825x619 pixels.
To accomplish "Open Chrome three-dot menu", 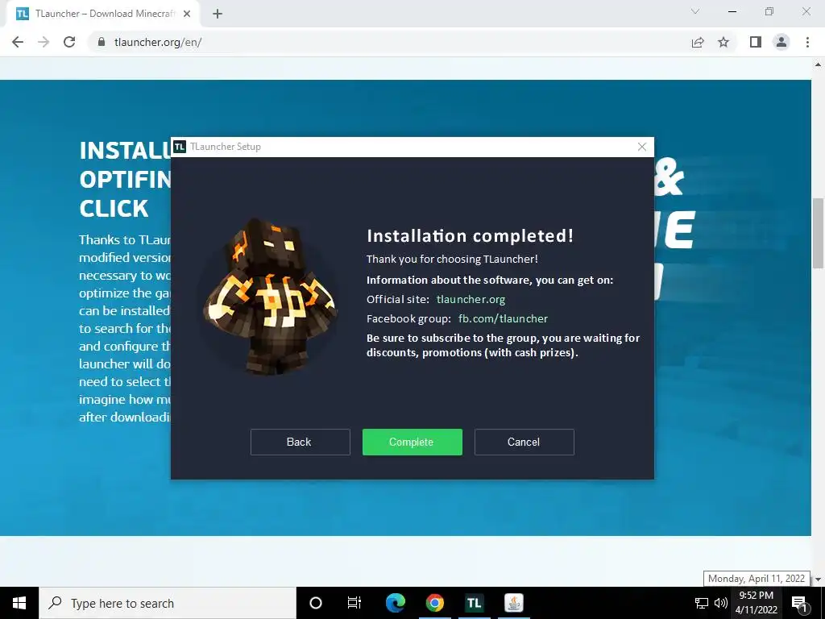I will pos(807,42).
